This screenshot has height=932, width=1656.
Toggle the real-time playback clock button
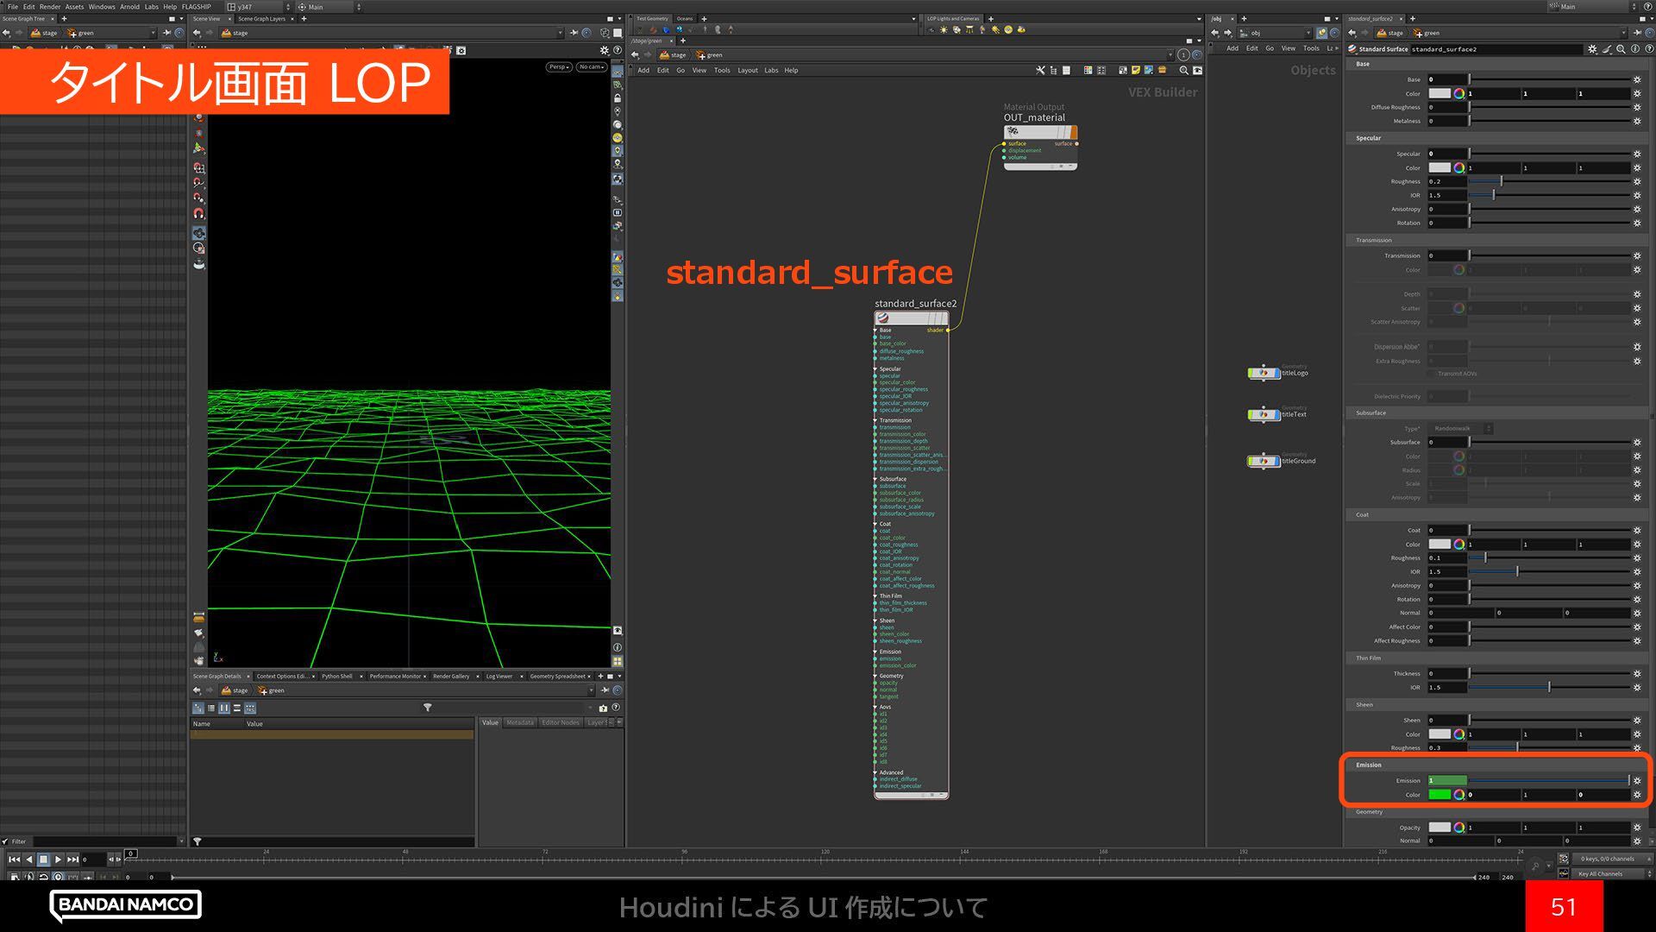click(x=58, y=877)
